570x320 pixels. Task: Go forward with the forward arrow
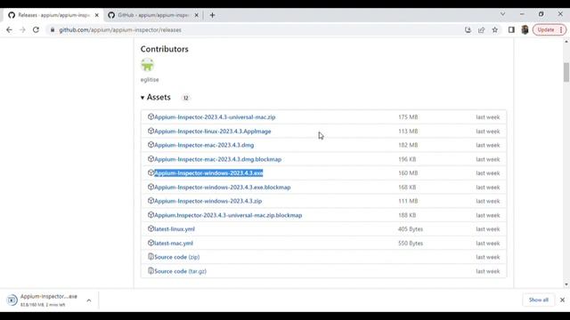[22, 30]
